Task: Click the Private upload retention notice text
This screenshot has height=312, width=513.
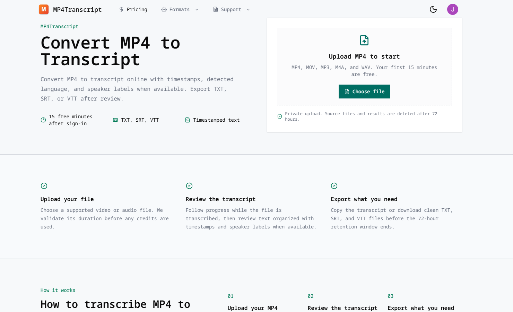Action: click(361, 116)
